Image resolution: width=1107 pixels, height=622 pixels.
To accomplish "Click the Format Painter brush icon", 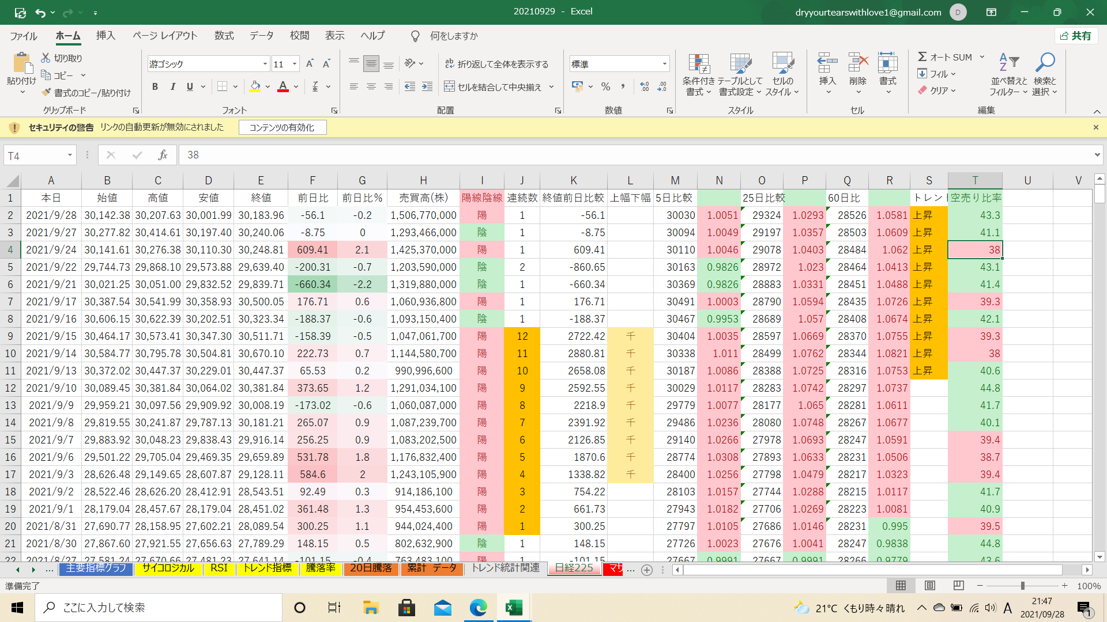I will point(47,93).
